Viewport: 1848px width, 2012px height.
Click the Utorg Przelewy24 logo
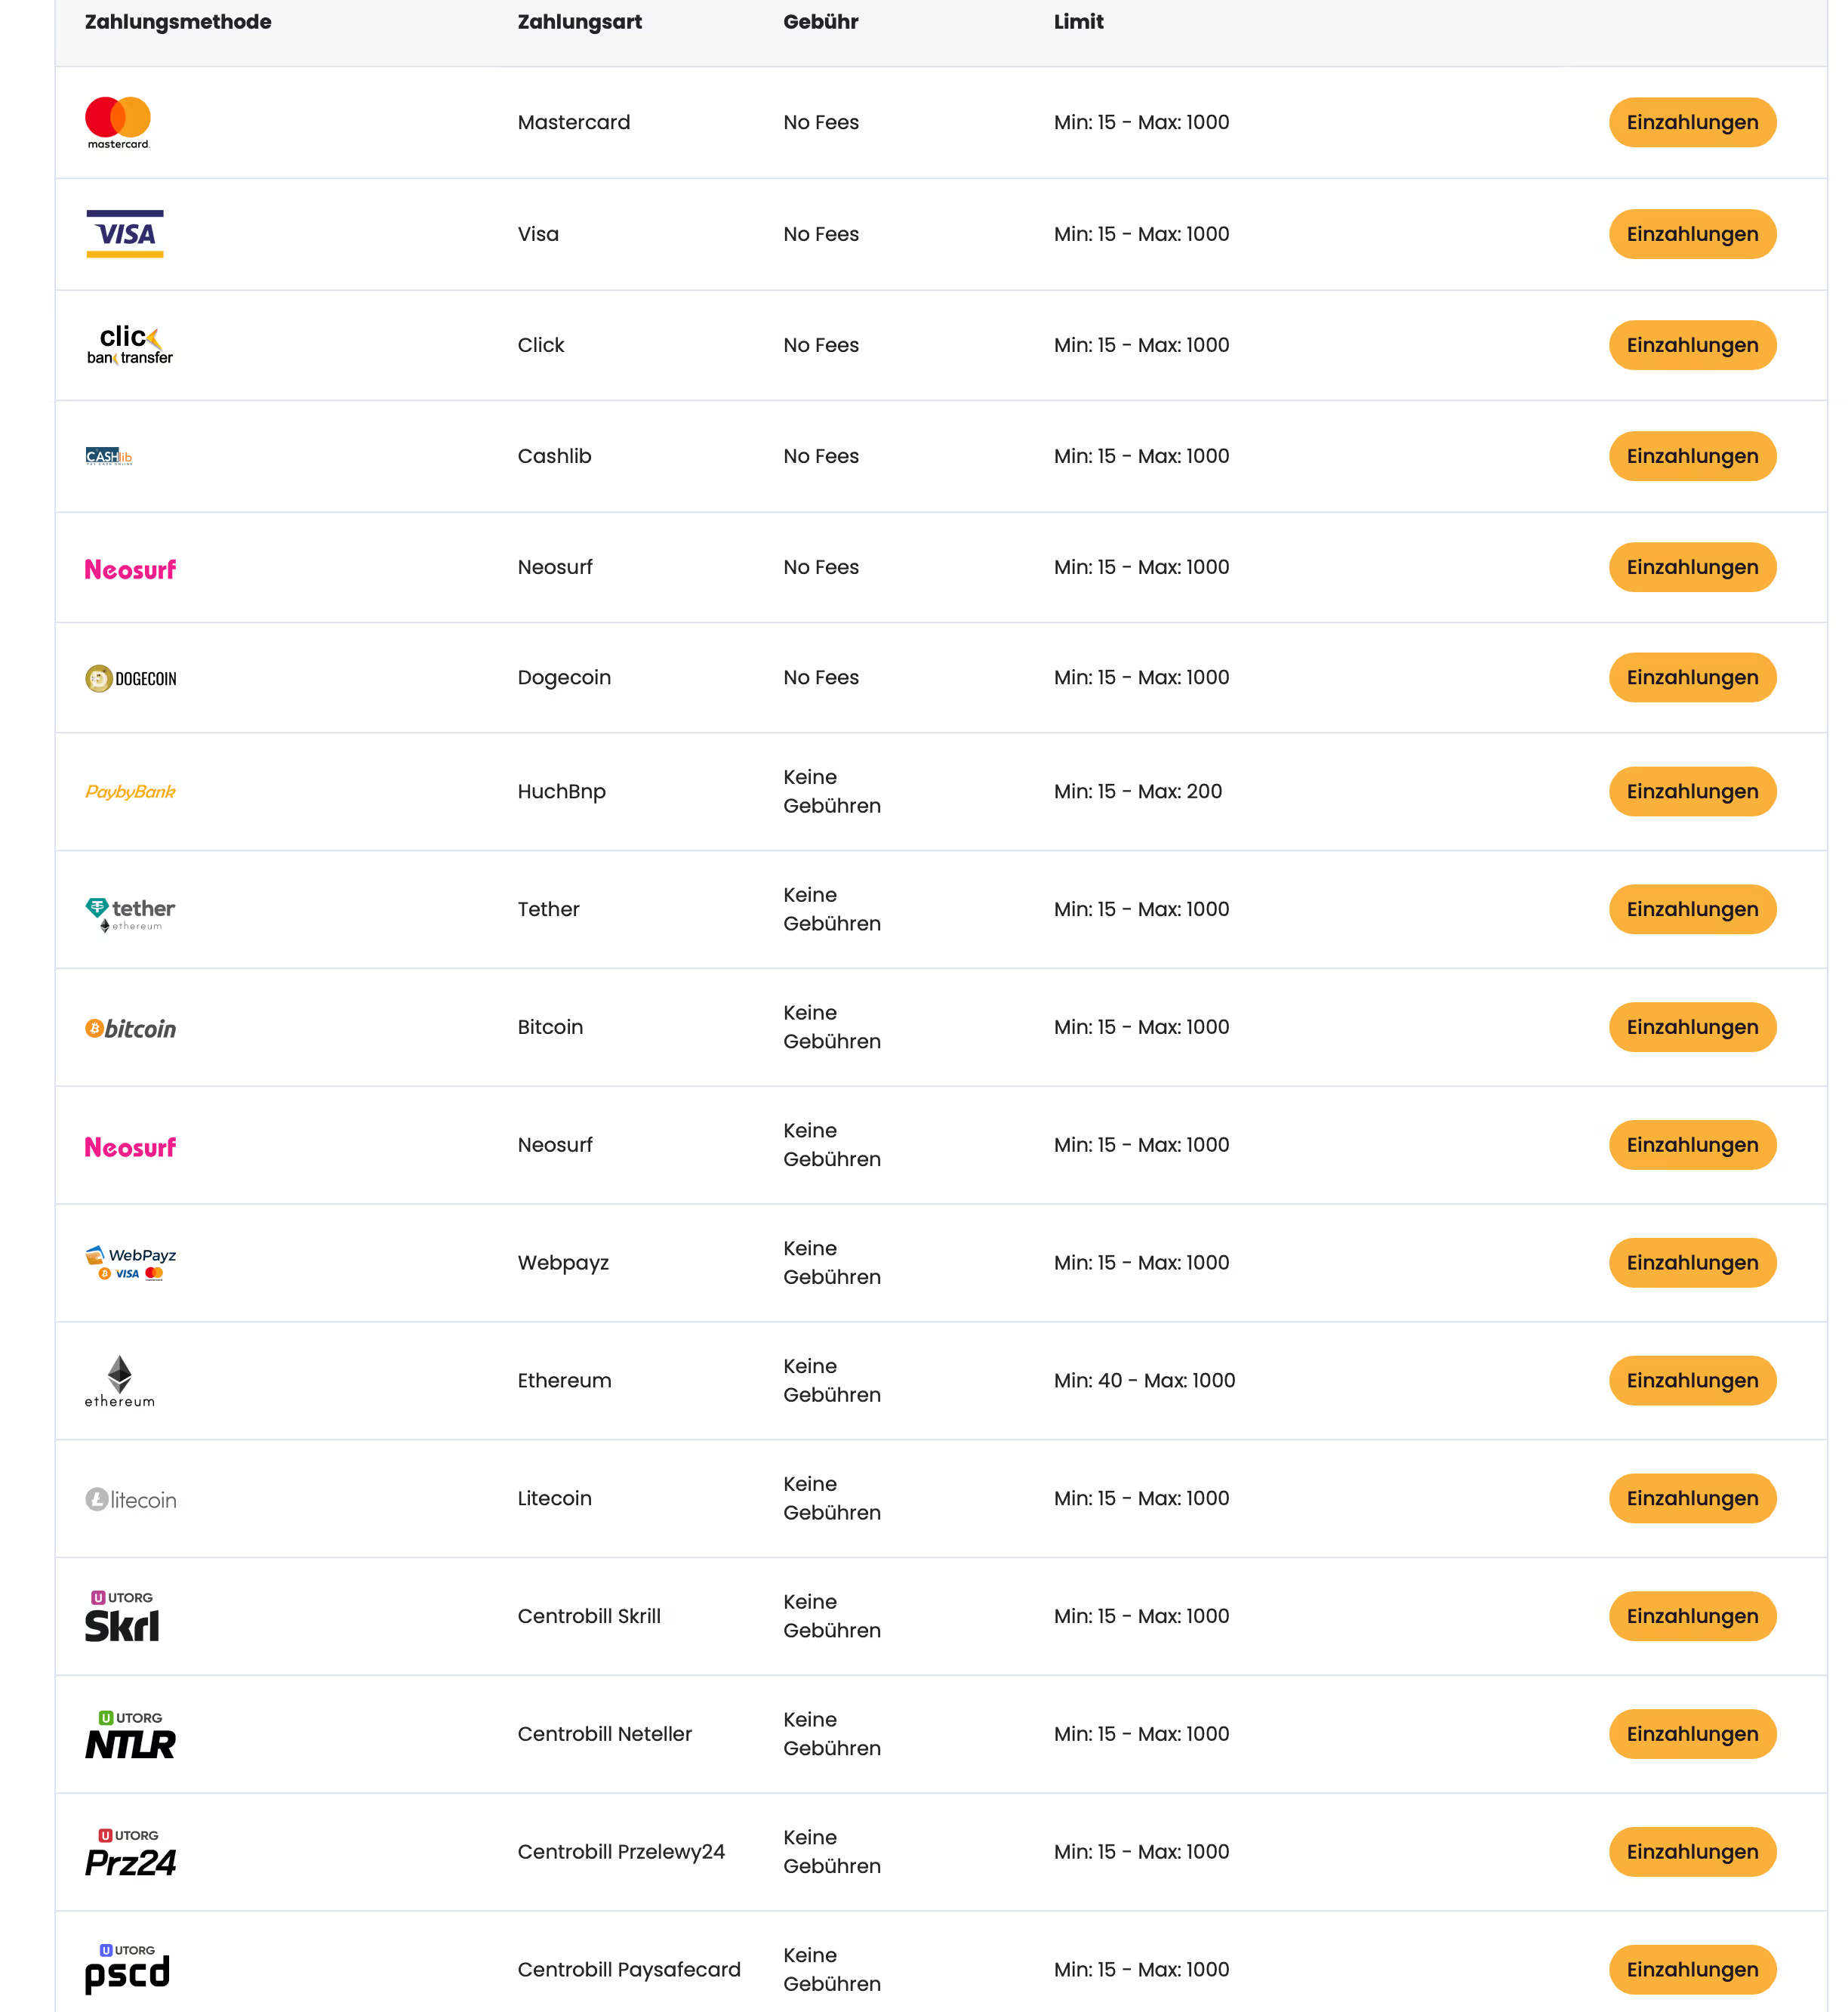[x=130, y=1853]
